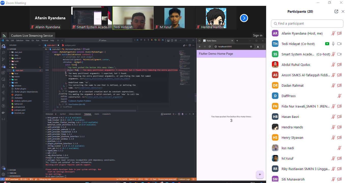345x183 pixels.
Task: Pop out the Zoom Participants panel
Action: coord(336,11)
